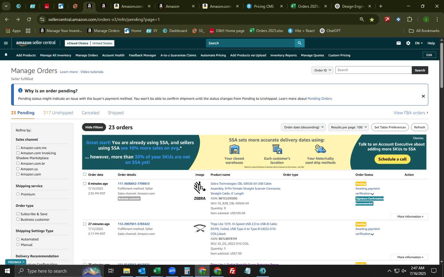This screenshot has height=277, width=444.
Task: Open a new browser tab
Action: [381, 6]
